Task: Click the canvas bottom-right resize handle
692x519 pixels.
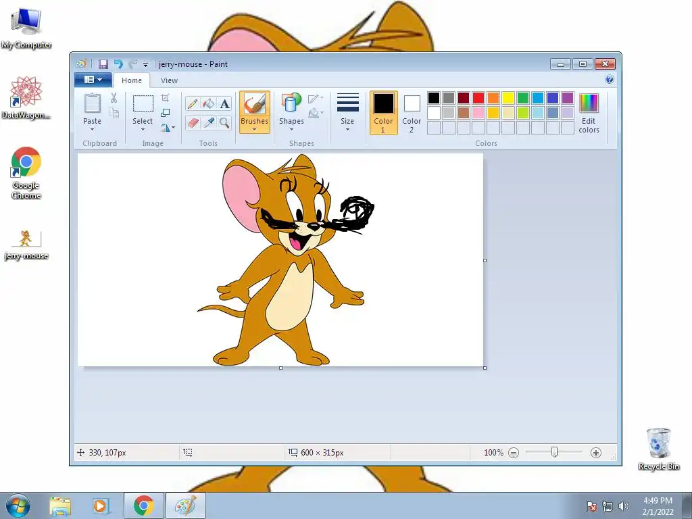Action: [485, 368]
